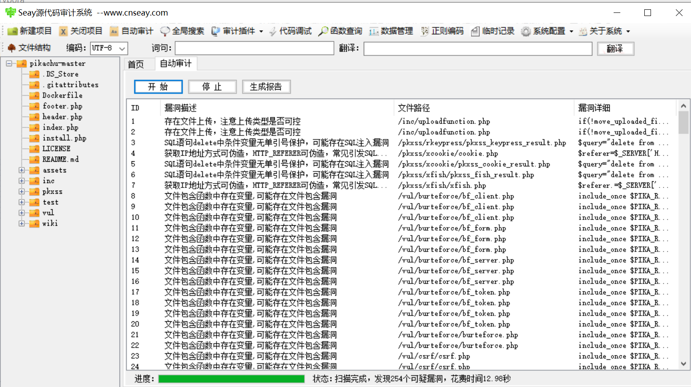Click the LICENSE file icon
The height and width of the screenshot is (387, 691).
click(34, 149)
